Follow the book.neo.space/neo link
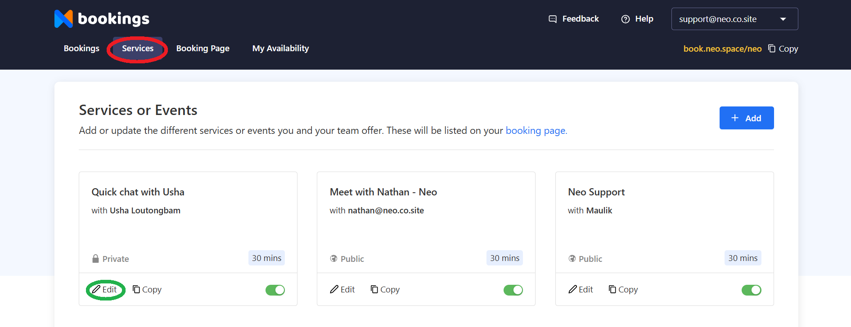The image size is (851, 327). (x=722, y=49)
